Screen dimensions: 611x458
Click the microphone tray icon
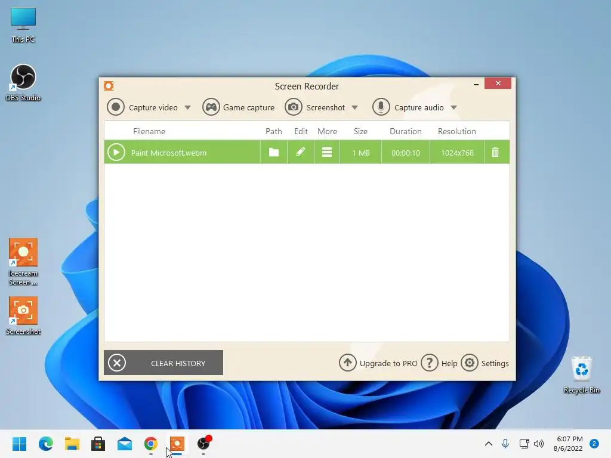(x=505, y=444)
